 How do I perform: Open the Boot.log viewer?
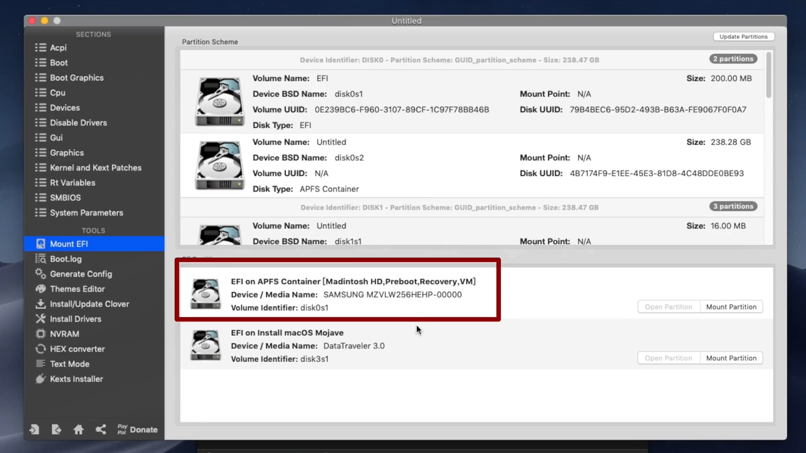pyautogui.click(x=65, y=259)
